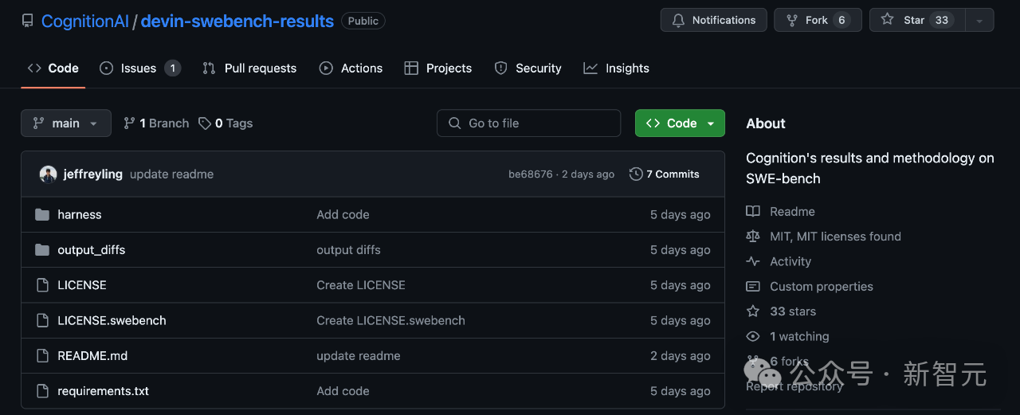
Task: Fork the repository with the Fork button
Action: (x=818, y=20)
